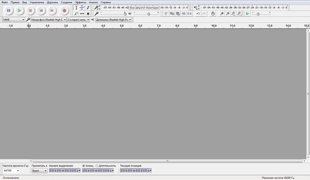Select the Конец radio button
Viewport: 310px width, 180px height.
(84, 166)
